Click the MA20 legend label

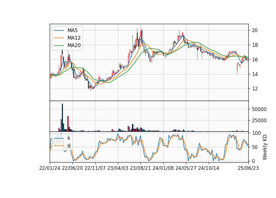[x=74, y=45]
